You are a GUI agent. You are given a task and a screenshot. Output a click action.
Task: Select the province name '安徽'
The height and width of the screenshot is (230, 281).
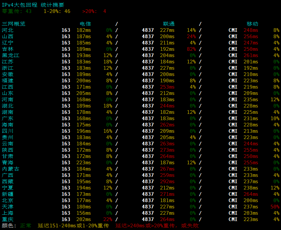(x=8, y=74)
